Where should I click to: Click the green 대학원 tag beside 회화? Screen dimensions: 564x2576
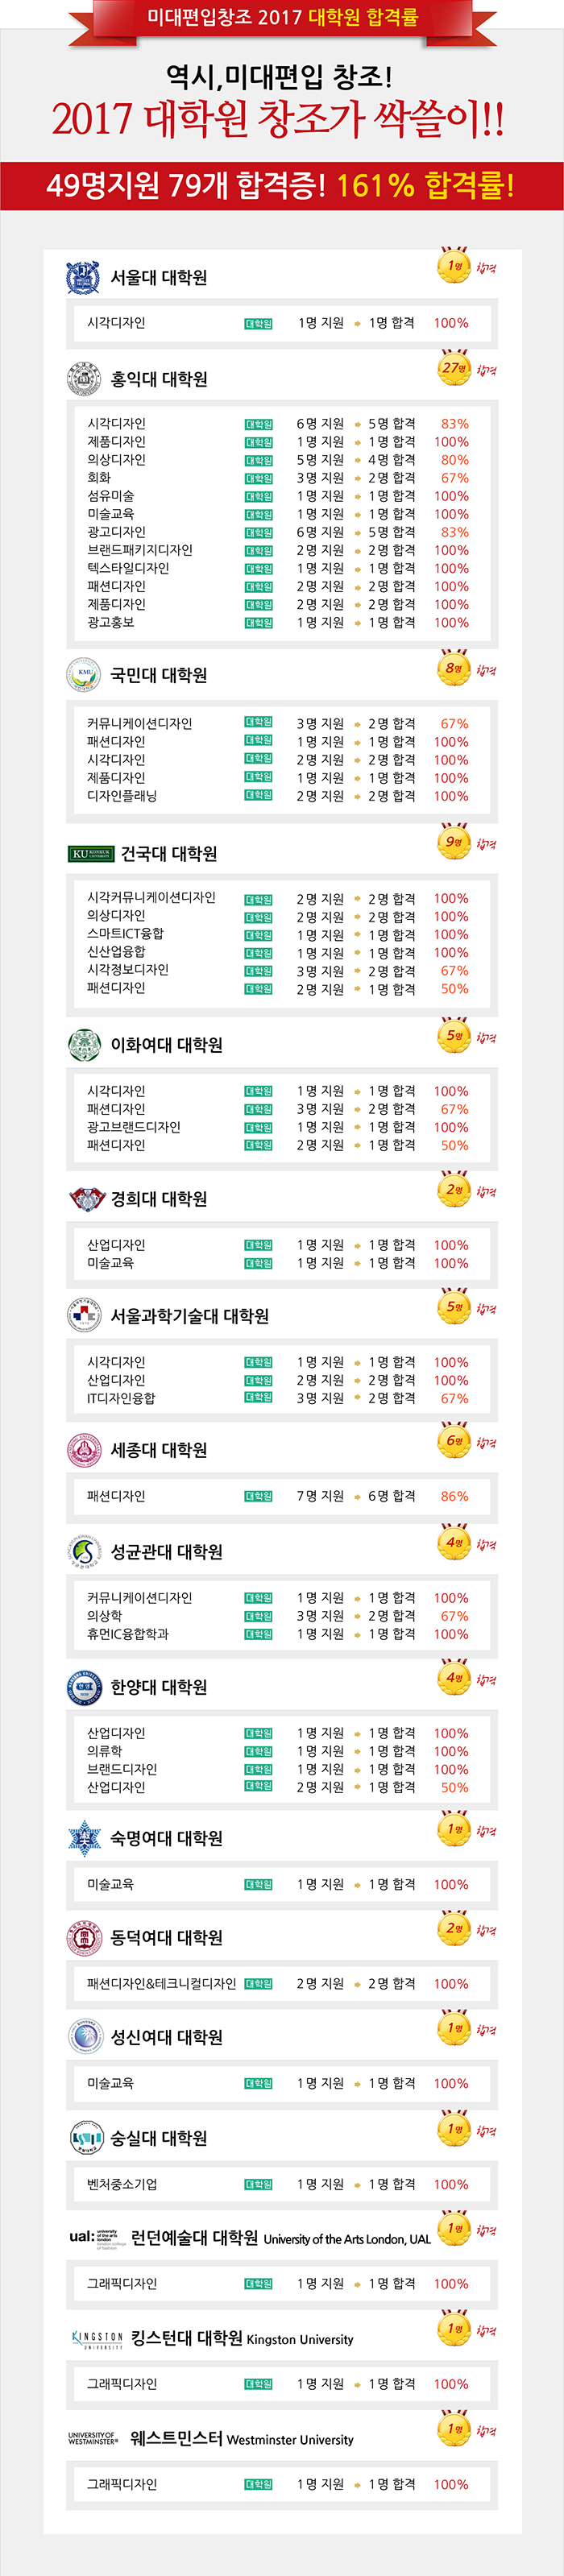pyautogui.click(x=258, y=478)
